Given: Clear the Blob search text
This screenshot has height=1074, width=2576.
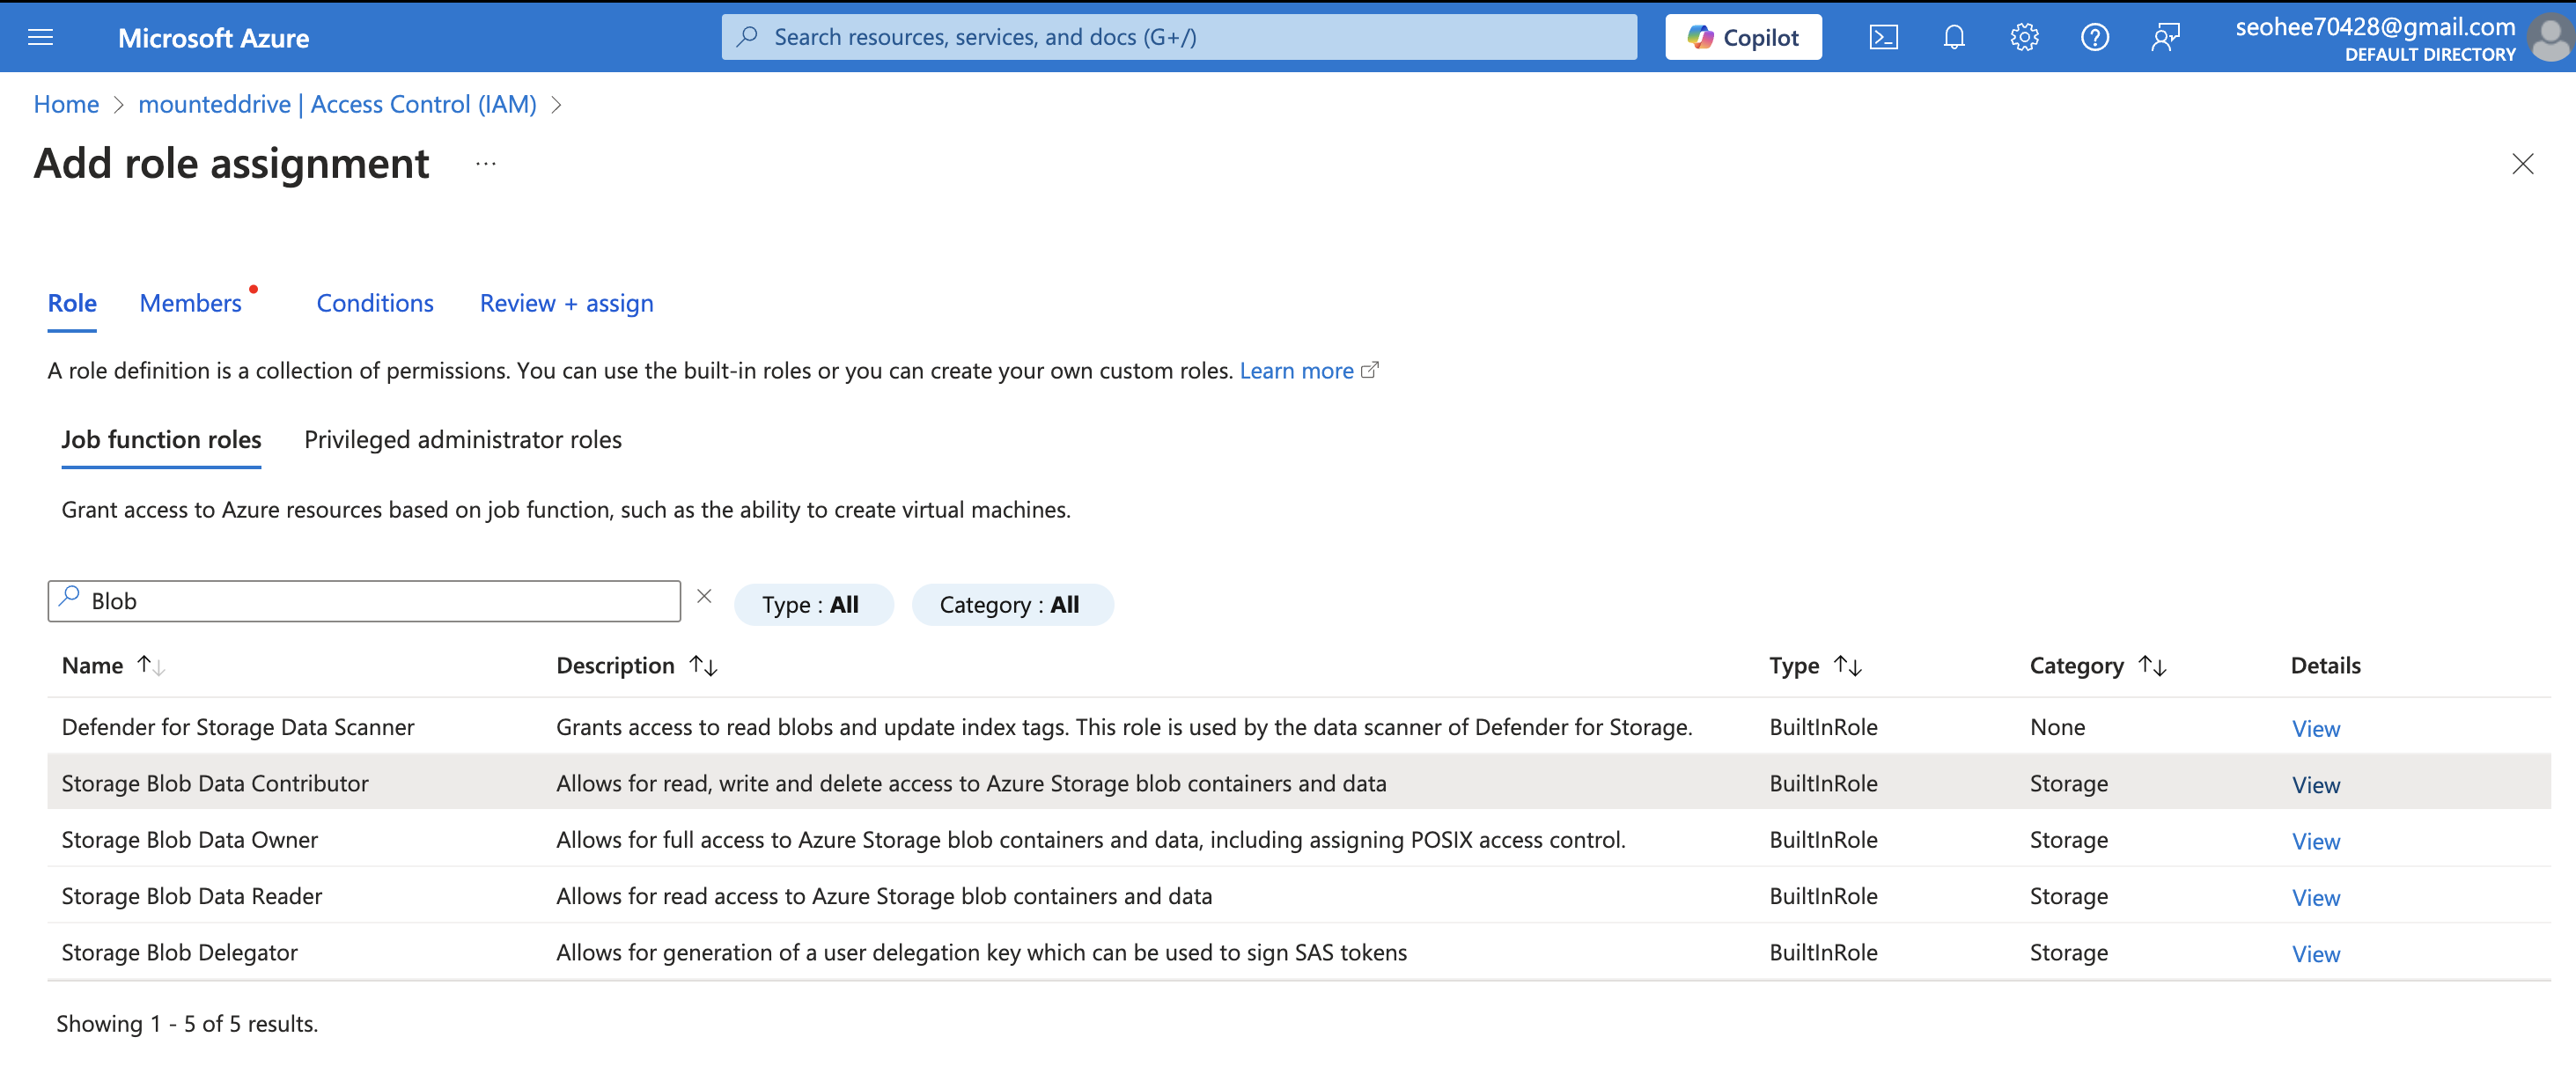Looking at the screenshot, I should click(704, 597).
